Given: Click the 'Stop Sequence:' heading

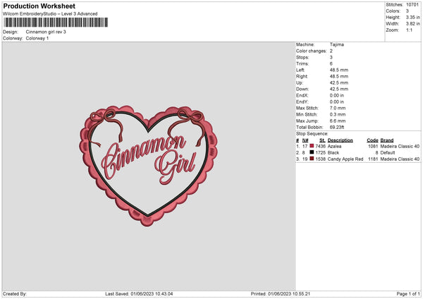Looking at the screenshot, I should pyautogui.click(x=312, y=134).
